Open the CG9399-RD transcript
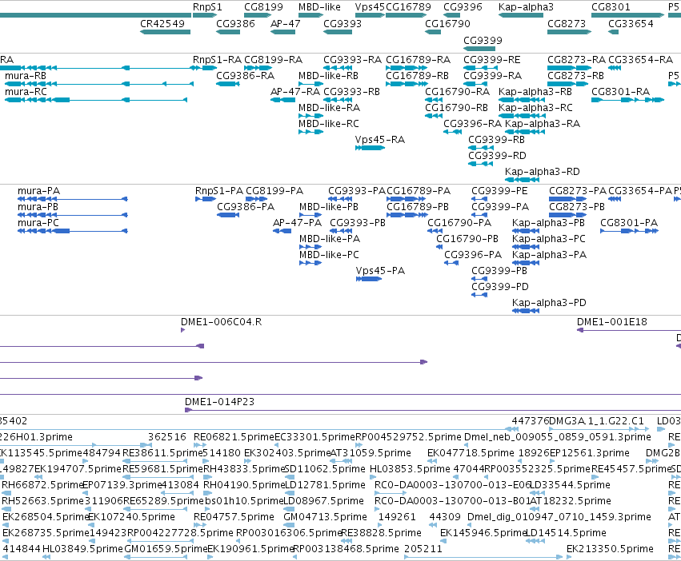The image size is (681, 561). click(x=480, y=164)
